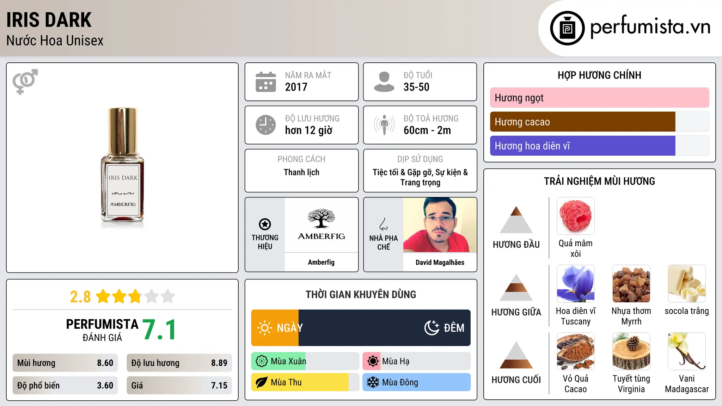
Task: Click the 2.8 star rating number
Action: point(80,297)
